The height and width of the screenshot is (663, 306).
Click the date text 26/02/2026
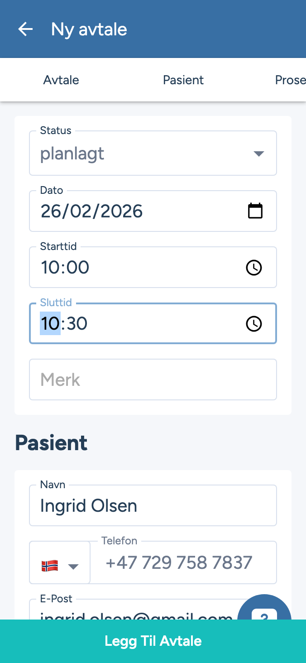tap(92, 211)
